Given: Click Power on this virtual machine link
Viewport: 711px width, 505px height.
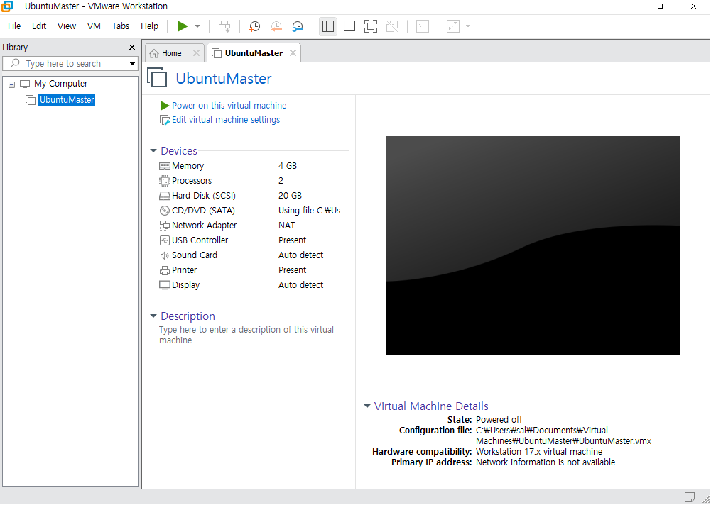Looking at the screenshot, I should [x=229, y=106].
